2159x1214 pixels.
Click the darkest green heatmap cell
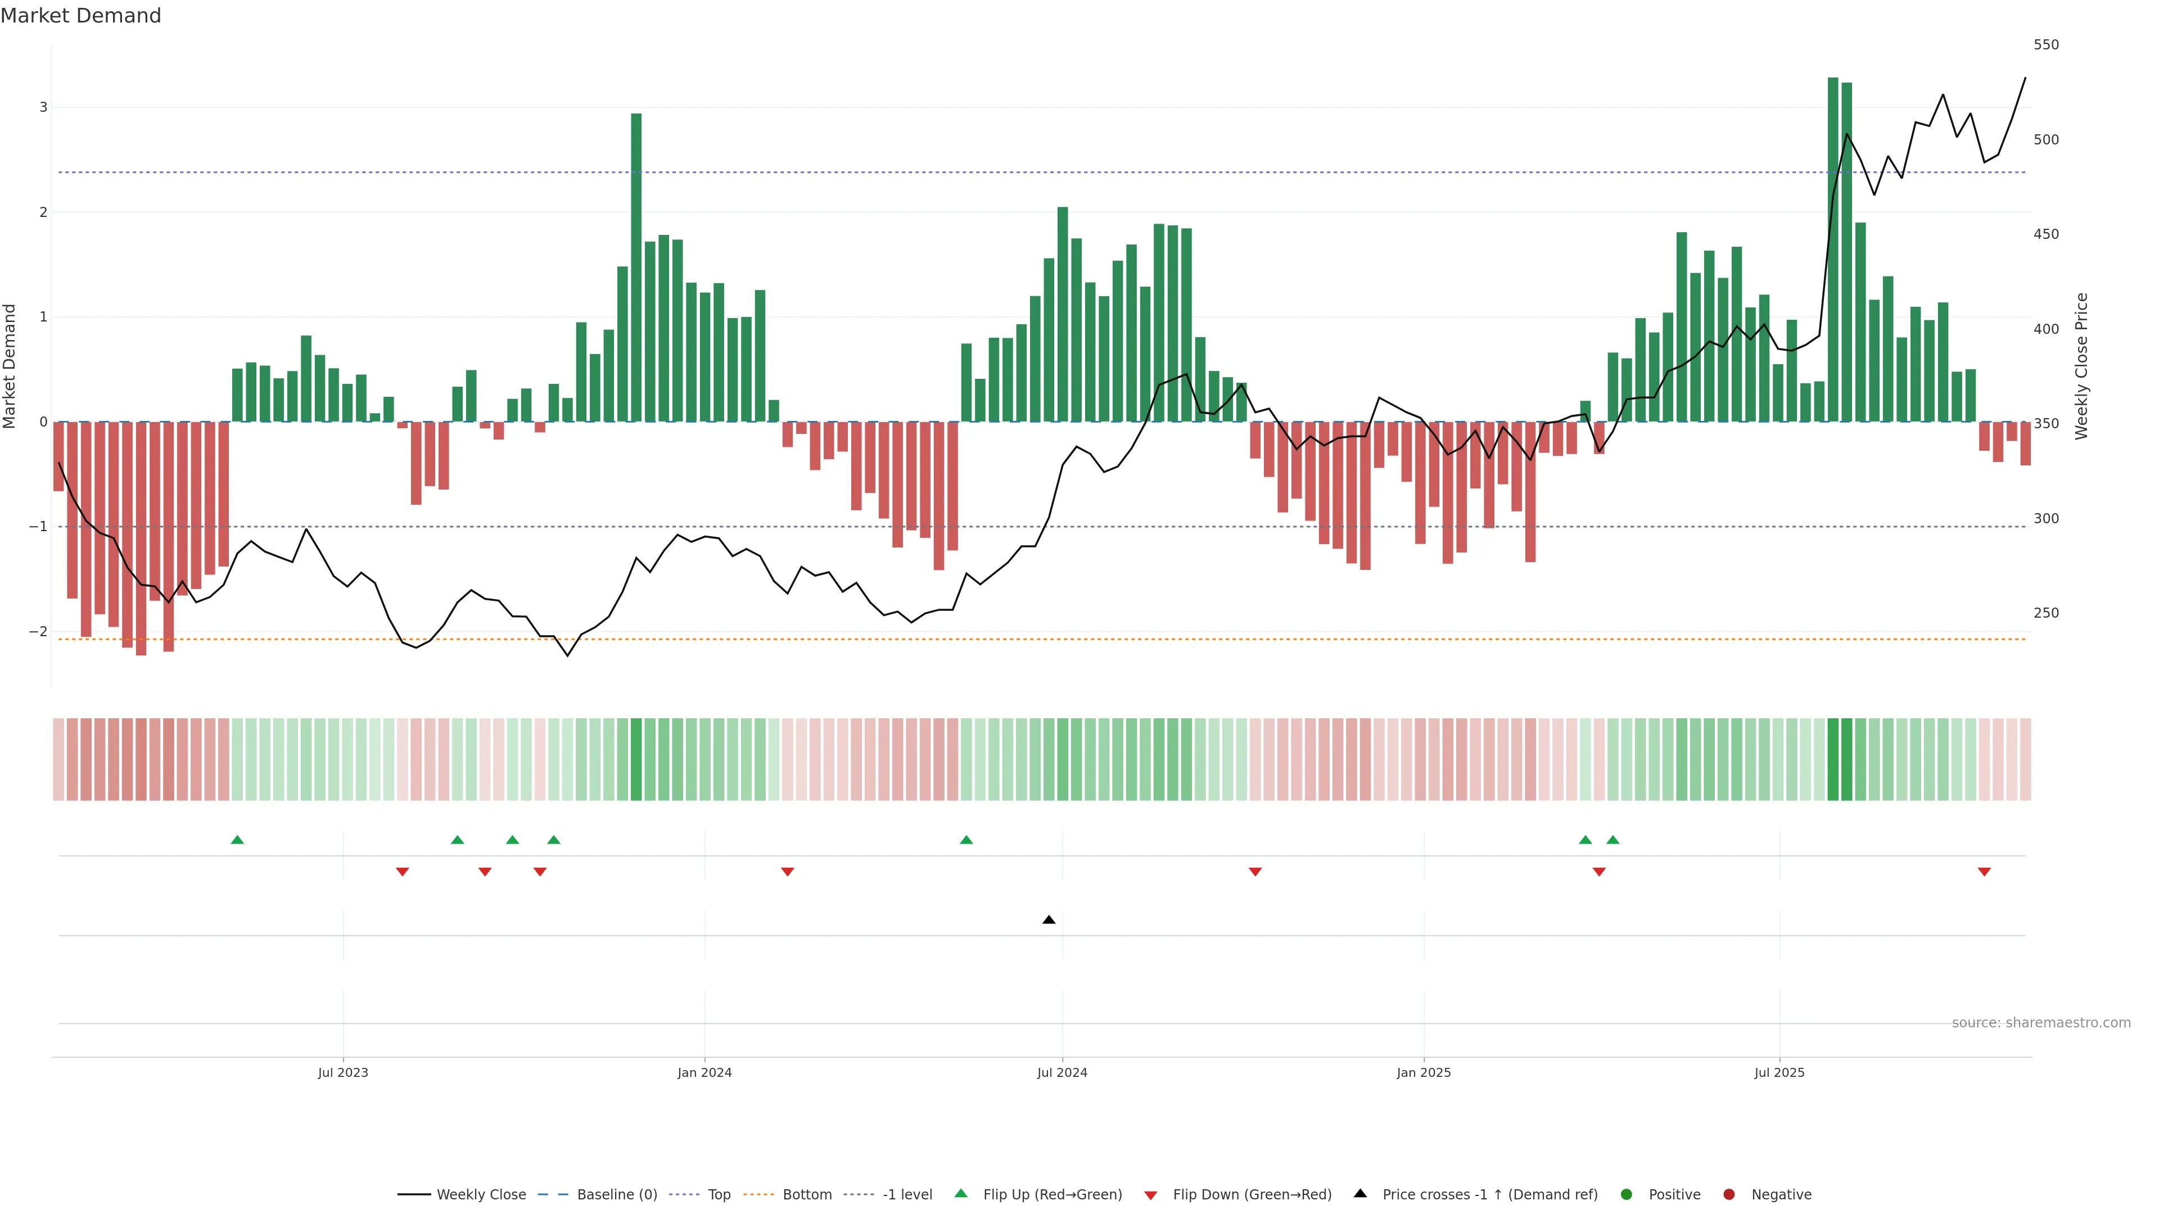1833,759
